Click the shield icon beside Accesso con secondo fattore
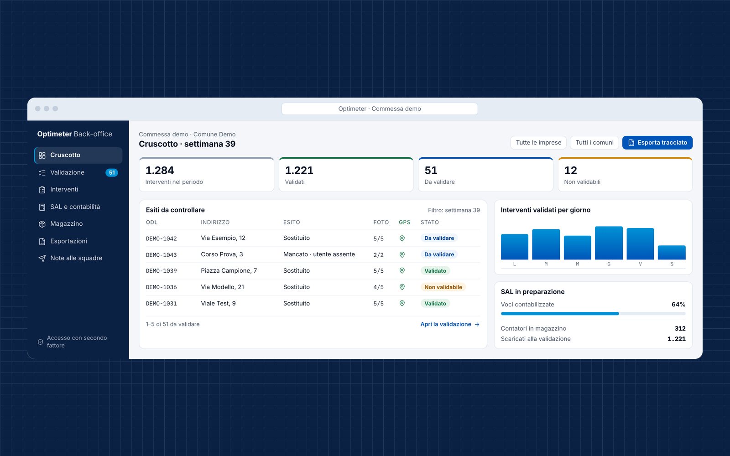Viewport: 730px width, 456px height. [x=40, y=342]
